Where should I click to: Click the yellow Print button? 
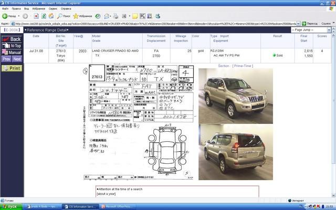12,68
